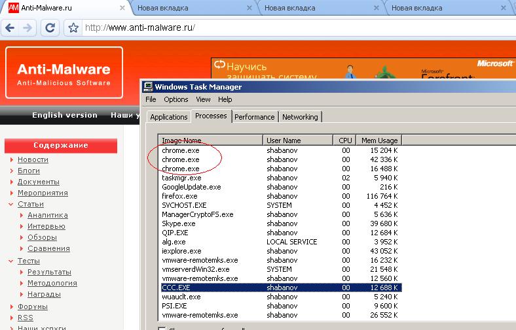Open the Microsoft Forefront banner ad

pyautogui.click(x=363, y=69)
